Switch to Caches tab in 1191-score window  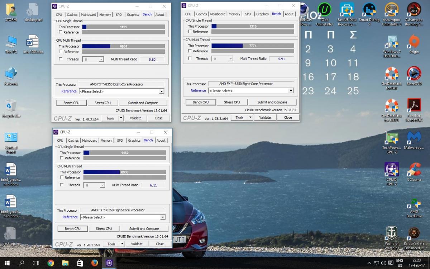coord(72,15)
